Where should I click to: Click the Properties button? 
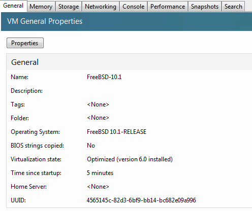click(x=25, y=43)
